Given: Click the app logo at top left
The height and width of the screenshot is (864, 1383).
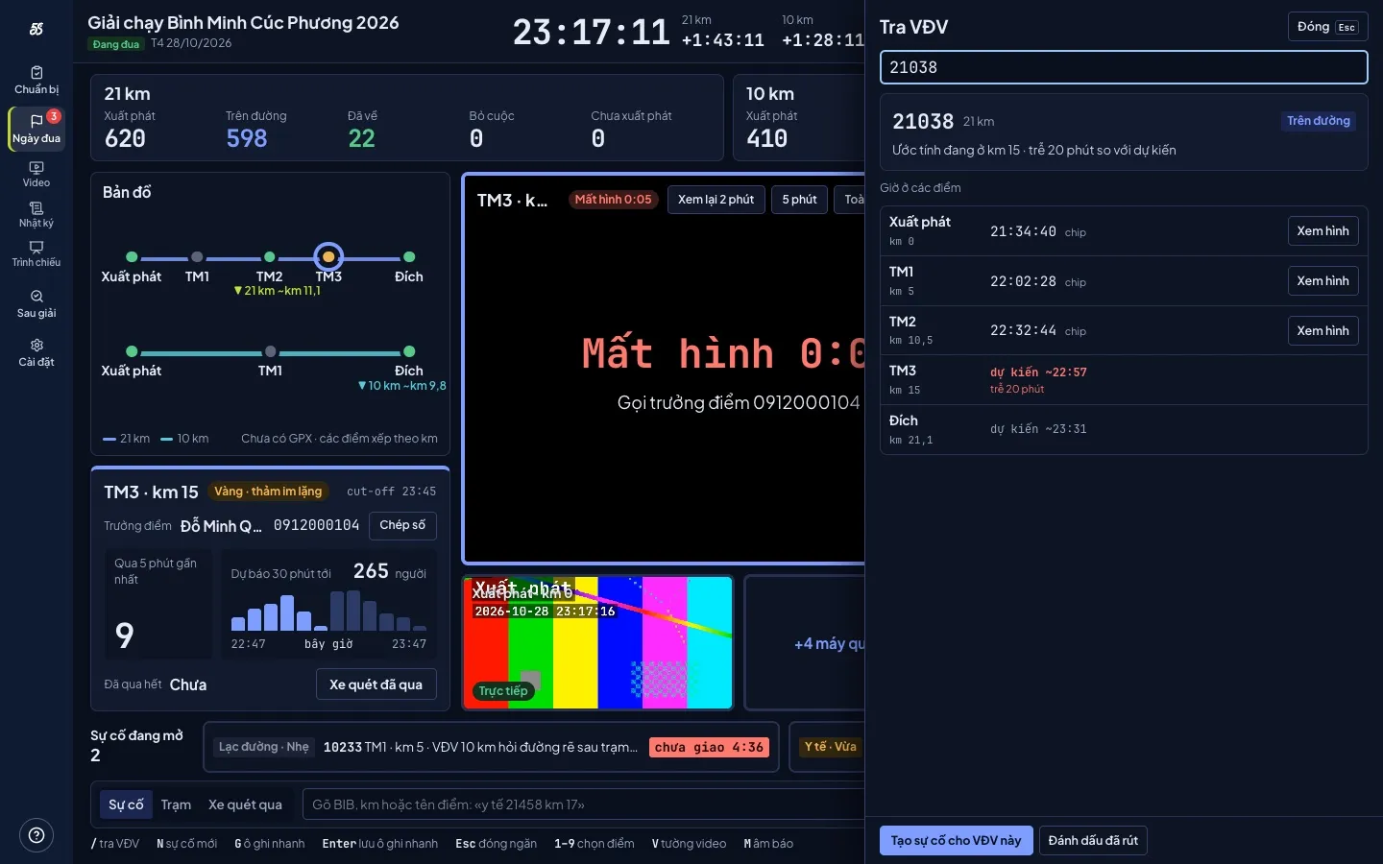Looking at the screenshot, I should (36, 29).
